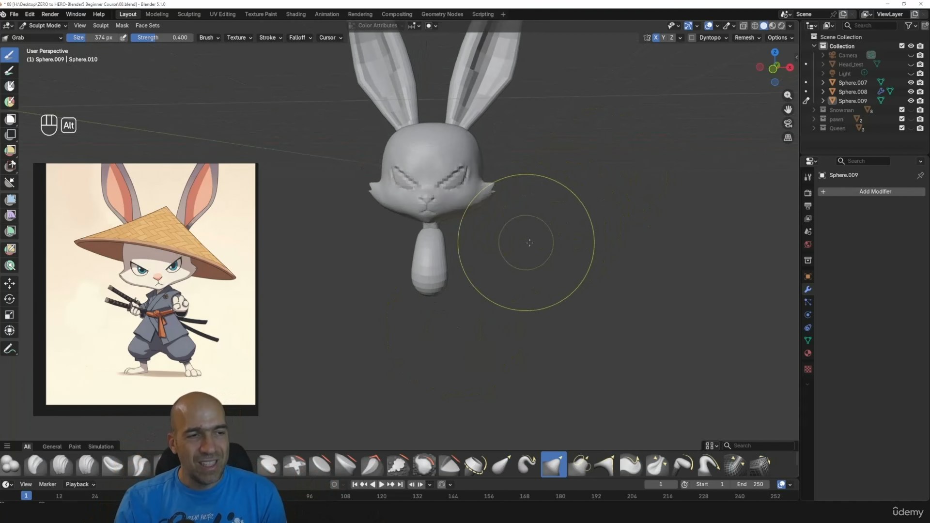This screenshot has width=930, height=523.
Task: Toggle camera view icon in viewport
Action: [788, 123]
